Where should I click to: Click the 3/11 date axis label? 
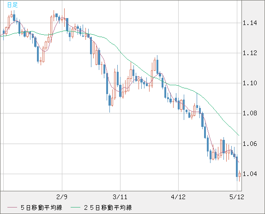(x=120, y=197)
